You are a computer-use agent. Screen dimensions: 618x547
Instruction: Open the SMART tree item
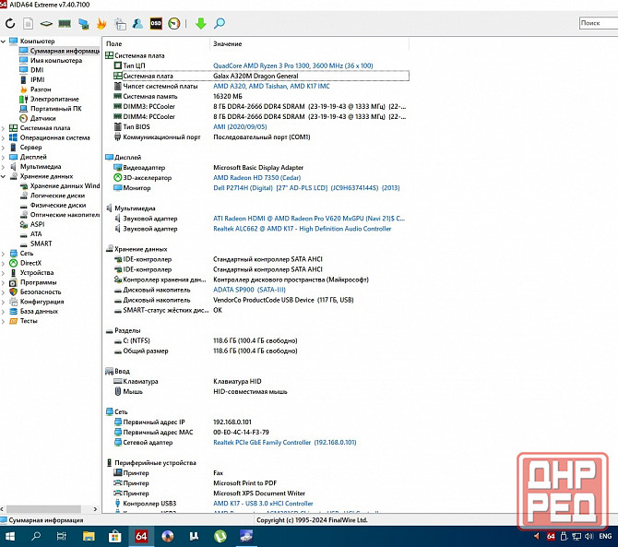point(41,244)
